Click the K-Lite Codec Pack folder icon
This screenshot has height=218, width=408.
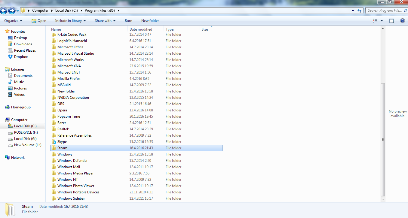coord(54,35)
